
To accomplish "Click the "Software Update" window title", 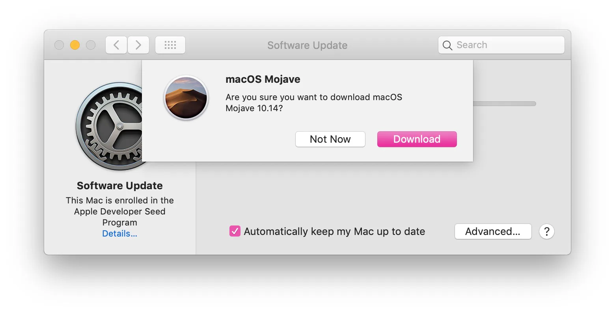I will pos(307,45).
